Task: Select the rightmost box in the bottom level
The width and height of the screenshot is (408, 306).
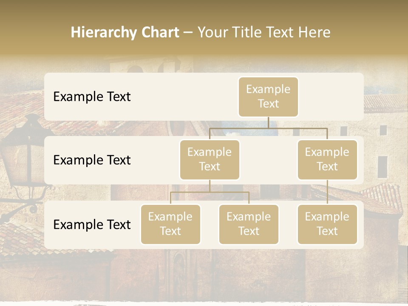Action: [x=327, y=224]
